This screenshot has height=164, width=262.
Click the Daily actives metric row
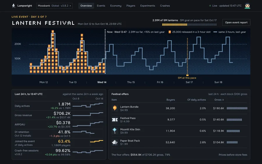point(59,106)
